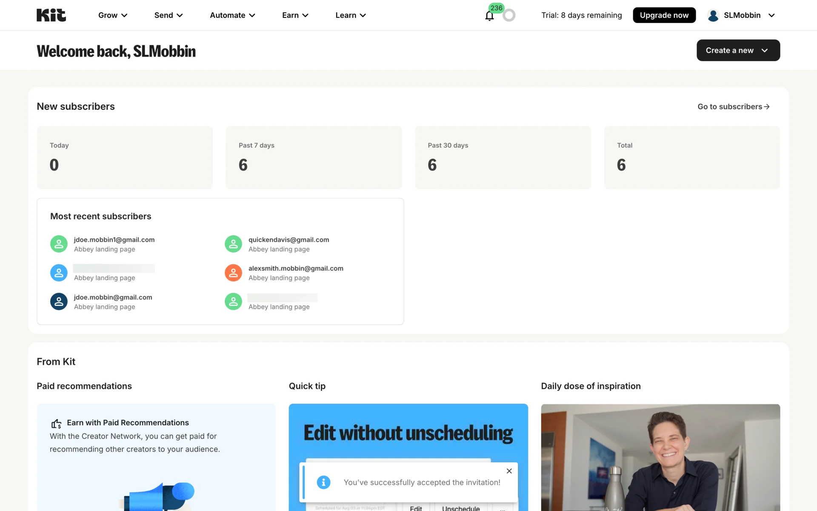Click the Paid Recommendations thumbs-up dollar icon
Viewport: 817px width, 511px height.
pos(56,423)
